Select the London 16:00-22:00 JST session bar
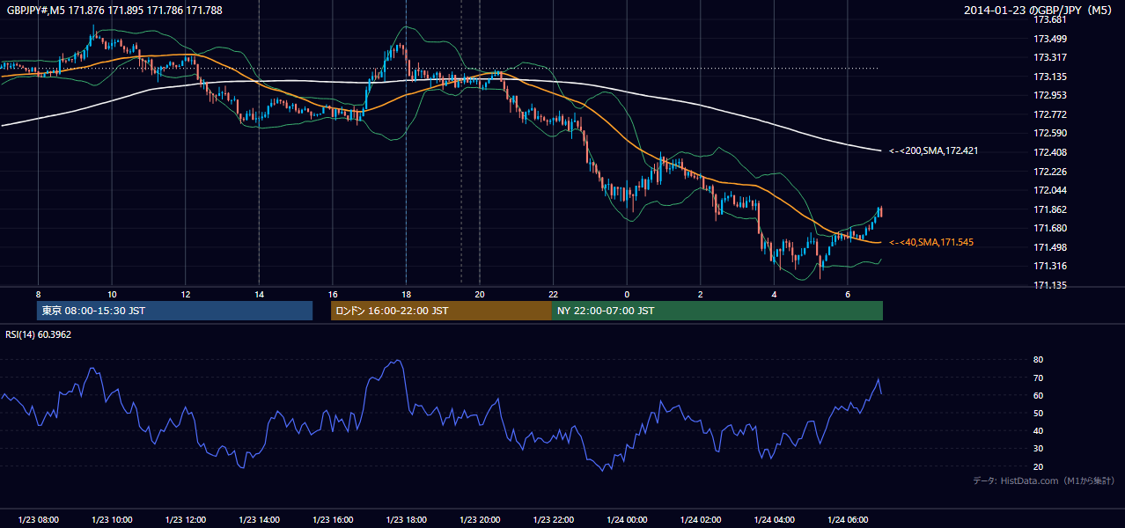 441,311
